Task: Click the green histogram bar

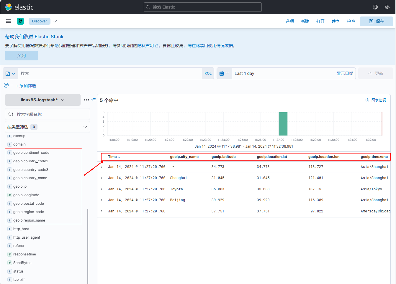Action: [283, 124]
